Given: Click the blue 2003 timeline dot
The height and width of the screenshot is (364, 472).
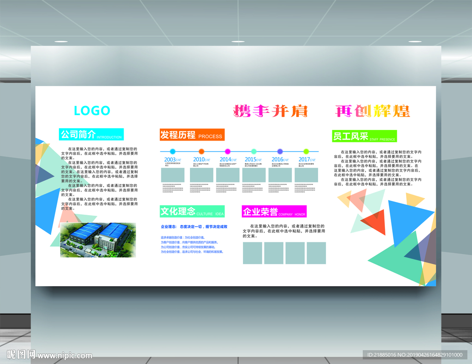Looking at the screenshot, I should click(173, 151).
